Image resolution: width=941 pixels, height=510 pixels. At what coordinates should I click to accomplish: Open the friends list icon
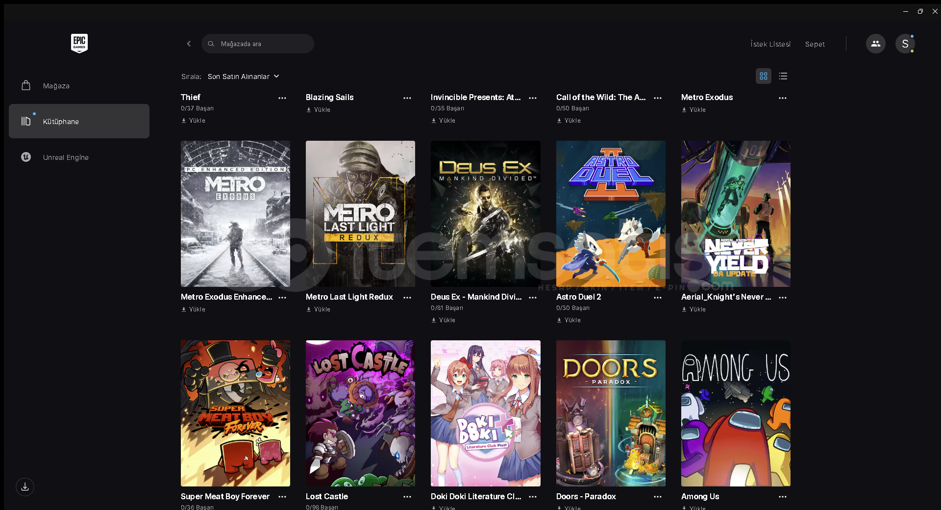[875, 44]
